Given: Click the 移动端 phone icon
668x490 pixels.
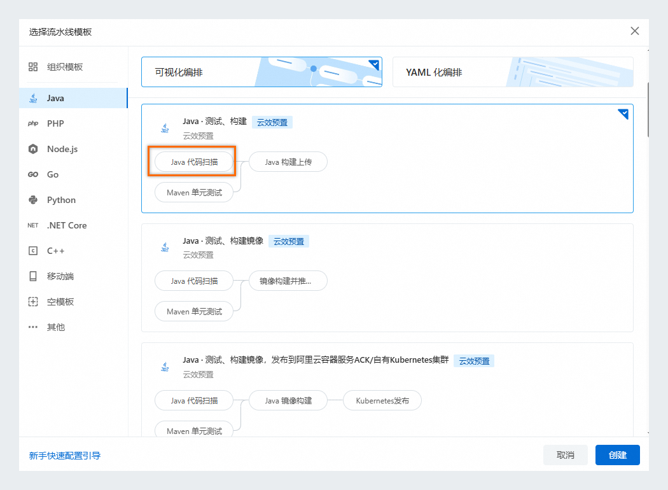Looking at the screenshot, I should 33,276.
